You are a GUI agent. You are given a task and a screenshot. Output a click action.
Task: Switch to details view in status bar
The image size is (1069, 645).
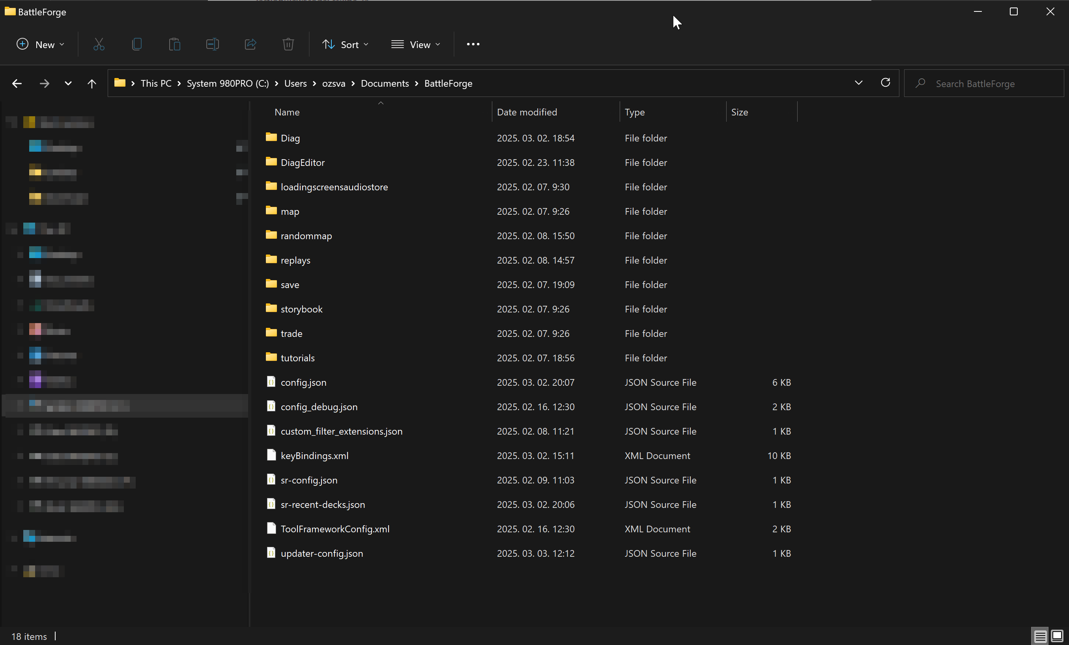point(1040,636)
